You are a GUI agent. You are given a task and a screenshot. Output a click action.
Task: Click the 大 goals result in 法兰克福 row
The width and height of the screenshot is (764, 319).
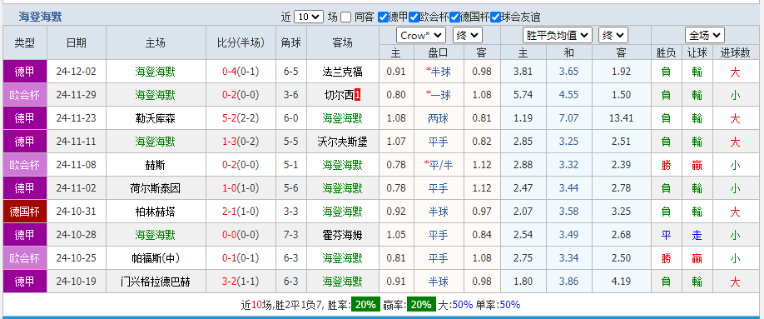[x=735, y=72]
